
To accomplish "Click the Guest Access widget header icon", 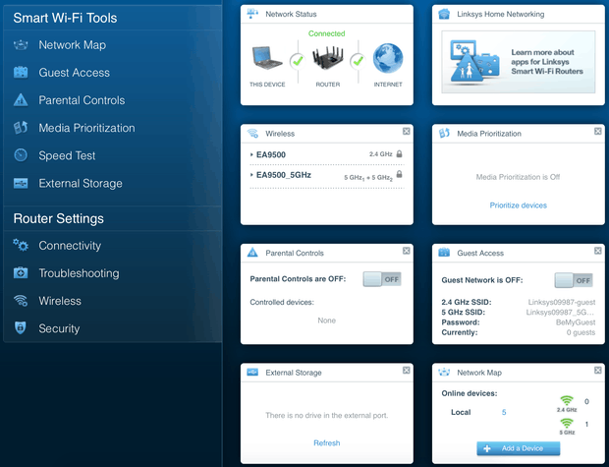I will 444,253.
